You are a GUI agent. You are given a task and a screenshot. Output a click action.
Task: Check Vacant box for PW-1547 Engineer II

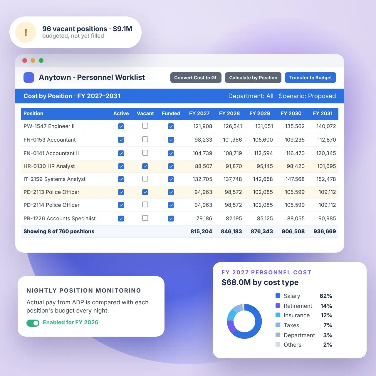(145, 126)
